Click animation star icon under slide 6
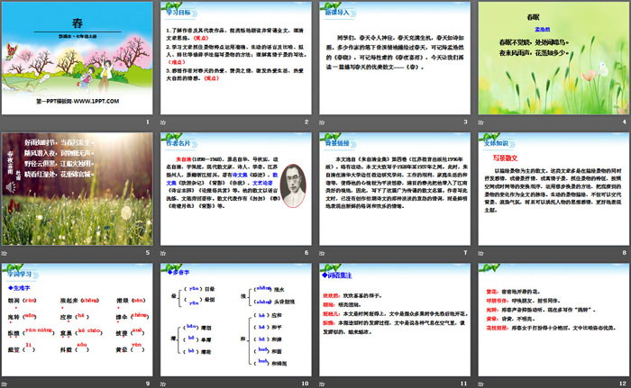This screenshot has height=388, width=631. tap(163, 253)
